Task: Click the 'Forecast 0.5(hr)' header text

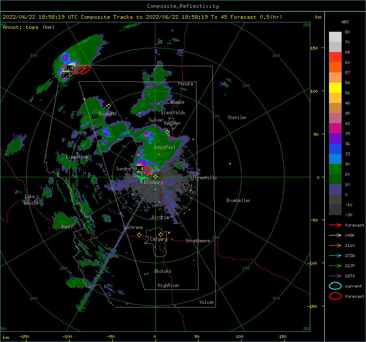Action: point(256,17)
